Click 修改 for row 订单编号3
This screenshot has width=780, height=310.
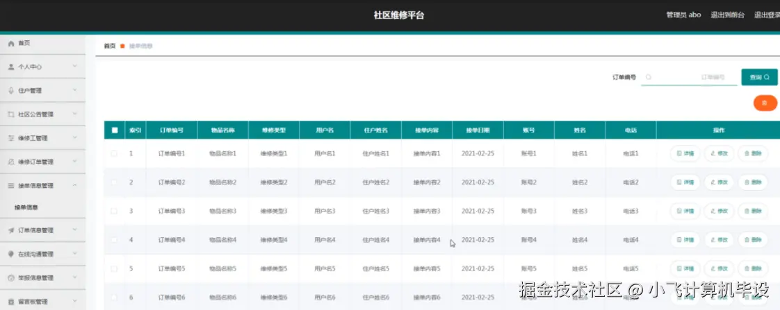click(719, 212)
